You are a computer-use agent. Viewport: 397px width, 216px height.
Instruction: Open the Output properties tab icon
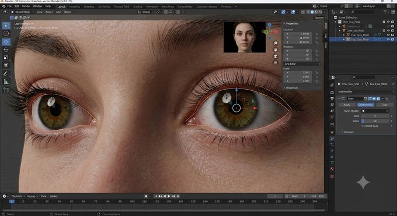332,99
